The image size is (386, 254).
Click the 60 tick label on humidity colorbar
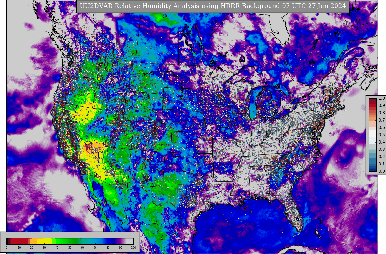click(x=82, y=248)
